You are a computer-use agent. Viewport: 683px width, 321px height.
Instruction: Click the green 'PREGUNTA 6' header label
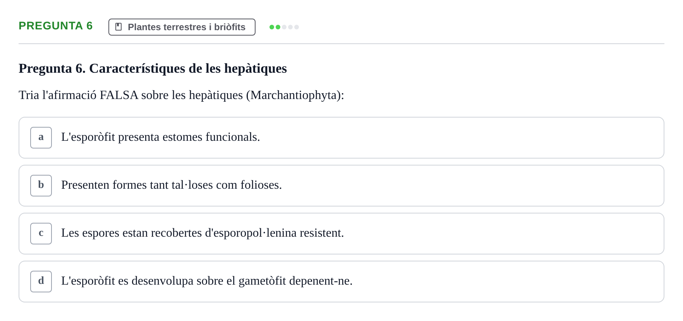point(56,26)
